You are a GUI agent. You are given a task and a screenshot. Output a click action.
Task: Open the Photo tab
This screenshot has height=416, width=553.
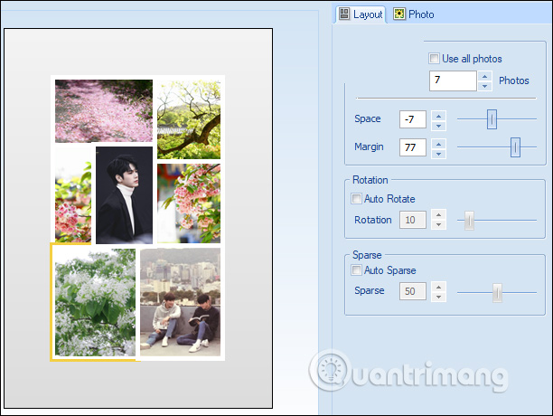(413, 14)
